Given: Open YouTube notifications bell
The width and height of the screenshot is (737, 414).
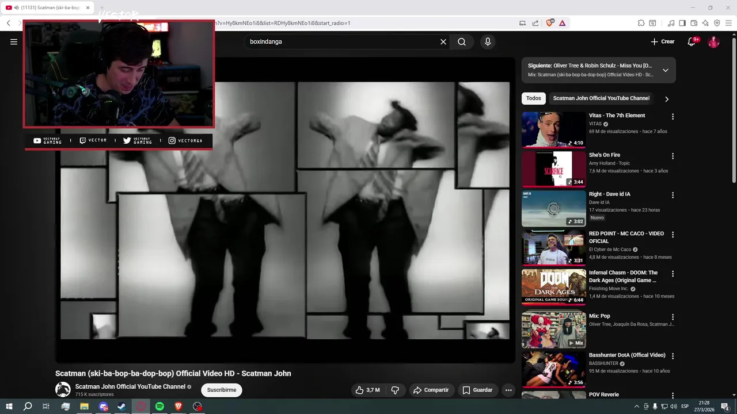Looking at the screenshot, I should (x=692, y=41).
